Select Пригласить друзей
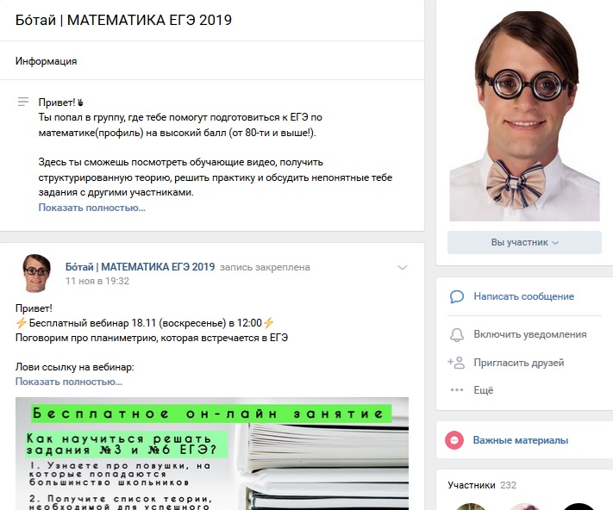 pyautogui.click(x=519, y=363)
